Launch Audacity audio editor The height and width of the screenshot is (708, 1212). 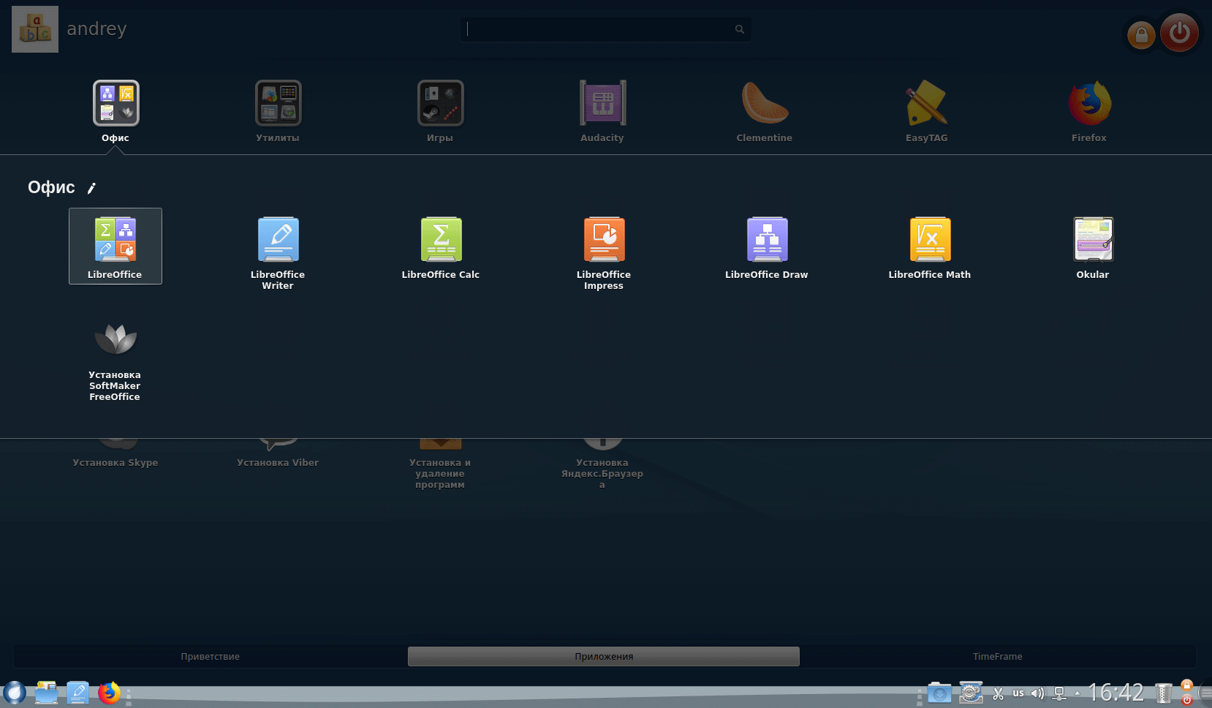(602, 103)
